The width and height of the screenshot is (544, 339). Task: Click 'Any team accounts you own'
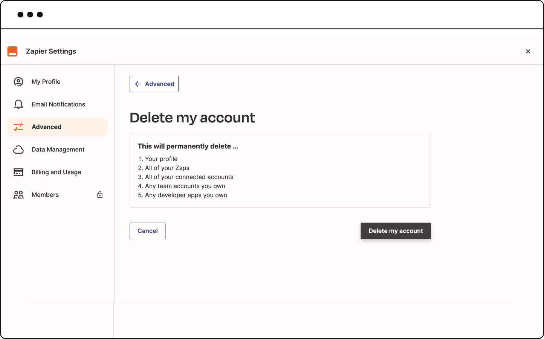[x=185, y=186]
